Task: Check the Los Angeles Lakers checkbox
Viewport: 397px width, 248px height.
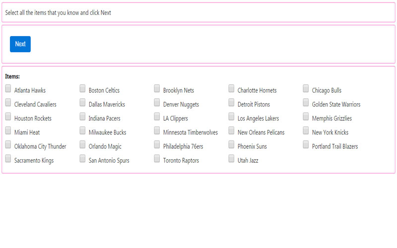Action: point(231,117)
